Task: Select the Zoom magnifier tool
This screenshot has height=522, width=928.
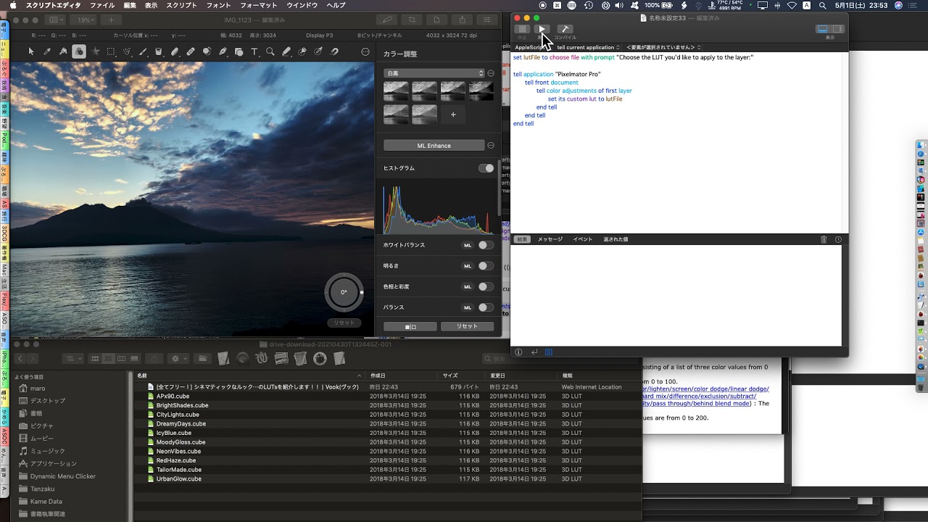Action: click(x=270, y=51)
